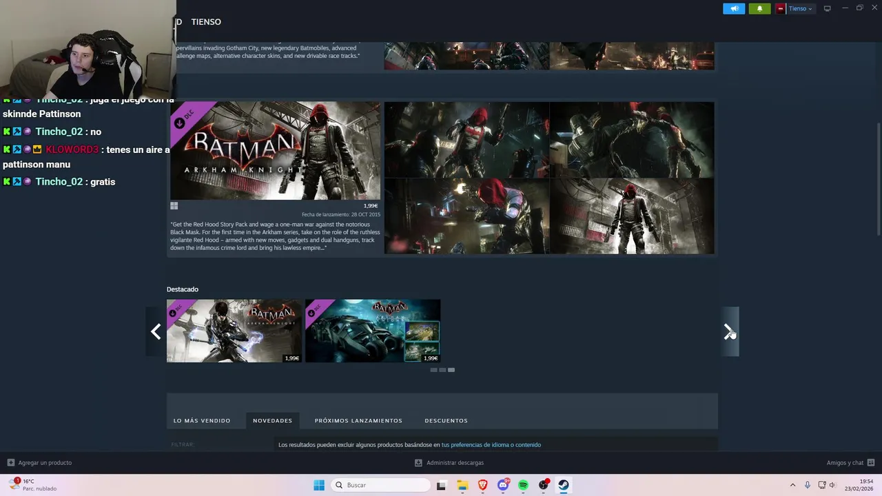The image size is (882, 496).
Task: Switch to Big Picture mode monitor icon
Action: [827, 8]
